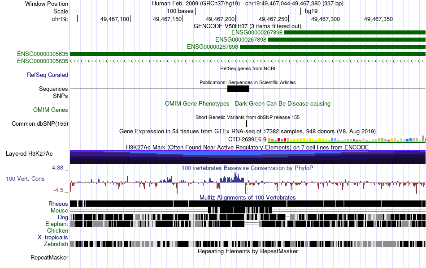Click the Sequences track label

click(x=53, y=89)
